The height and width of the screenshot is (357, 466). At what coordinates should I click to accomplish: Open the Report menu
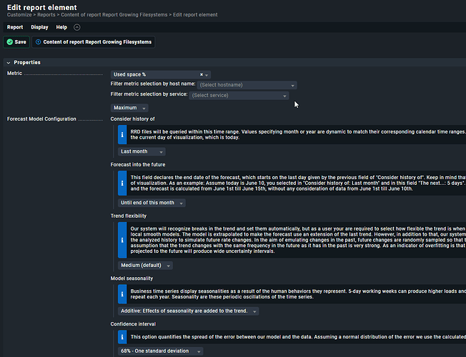coord(15,27)
